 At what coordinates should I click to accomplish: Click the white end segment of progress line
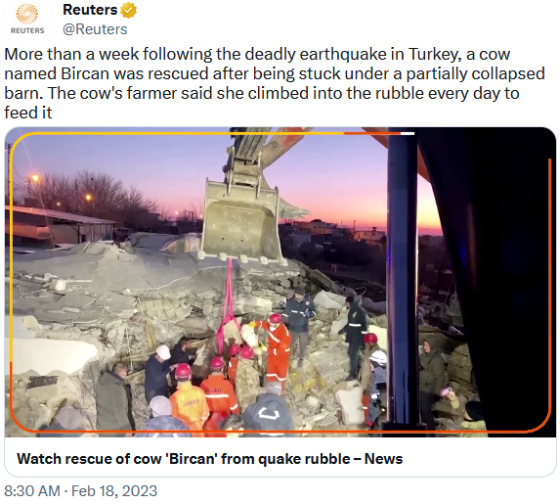(408, 134)
